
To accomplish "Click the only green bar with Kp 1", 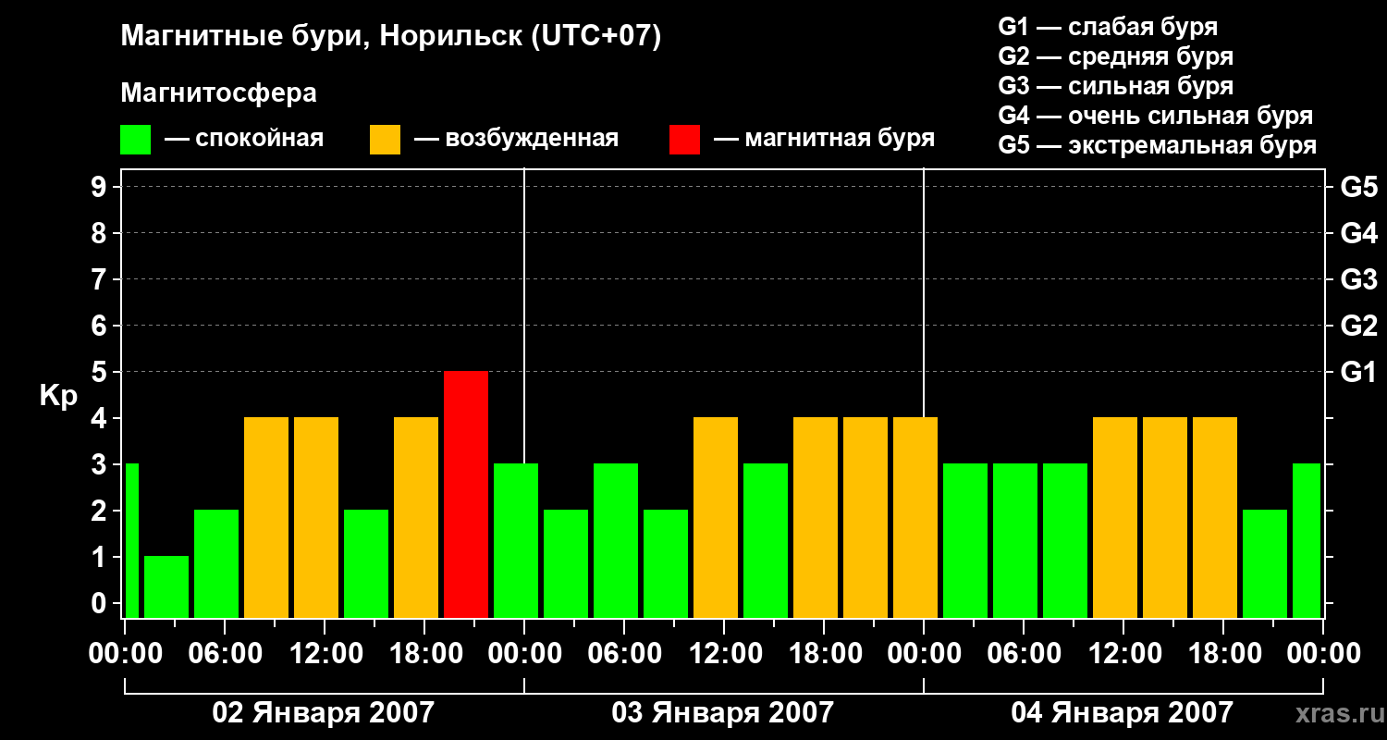I will tap(166, 586).
